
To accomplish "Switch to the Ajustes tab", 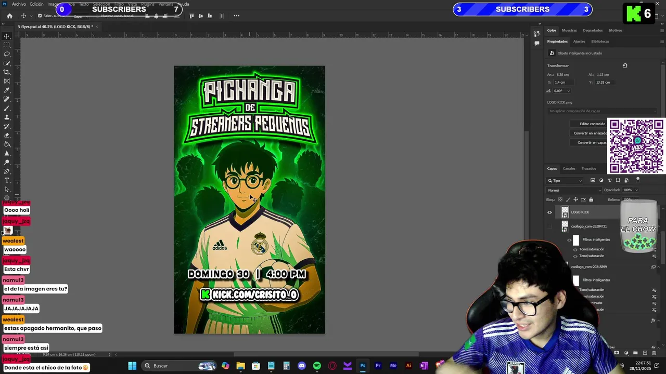I will [579, 42].
